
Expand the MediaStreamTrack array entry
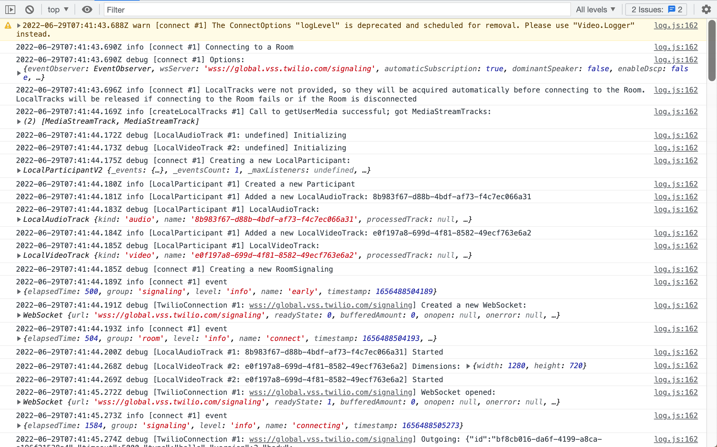[x=19, y=121]
